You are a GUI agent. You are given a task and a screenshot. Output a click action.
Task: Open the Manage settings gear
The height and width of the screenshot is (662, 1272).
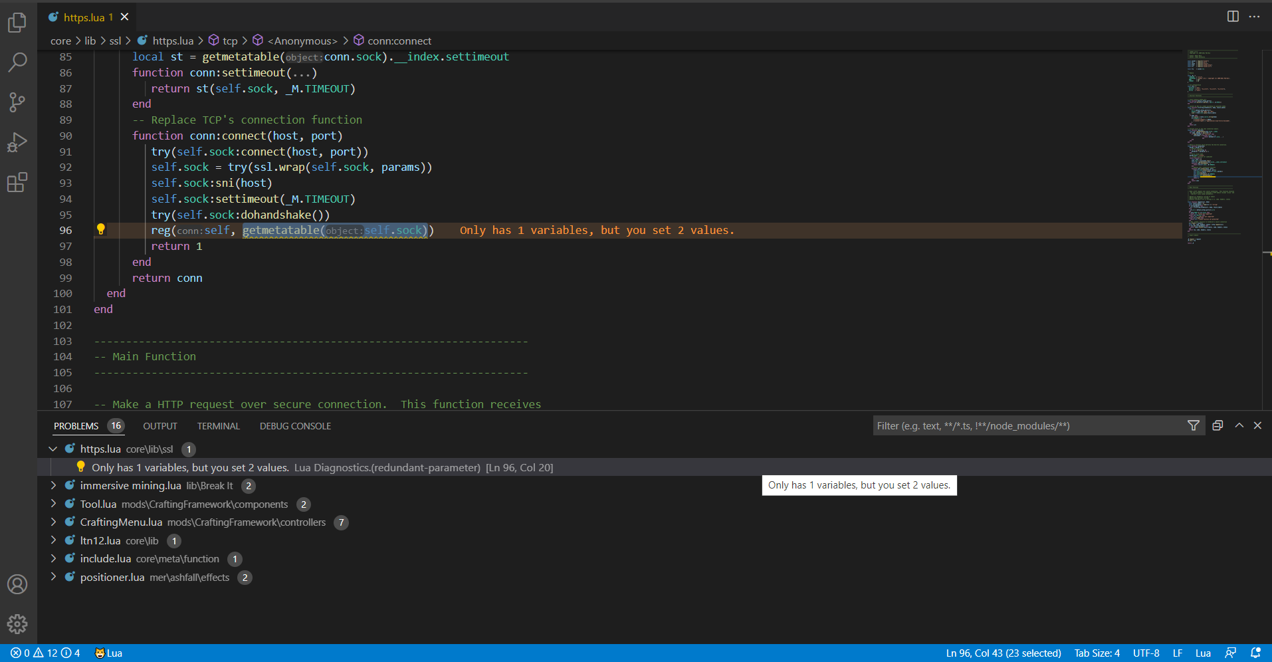17,624
